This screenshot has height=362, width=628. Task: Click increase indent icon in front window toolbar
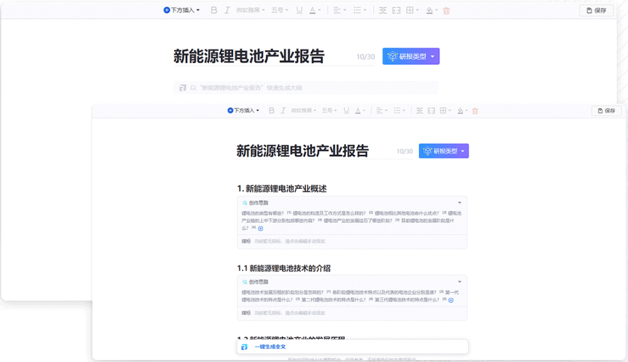[x=431, y=110]
